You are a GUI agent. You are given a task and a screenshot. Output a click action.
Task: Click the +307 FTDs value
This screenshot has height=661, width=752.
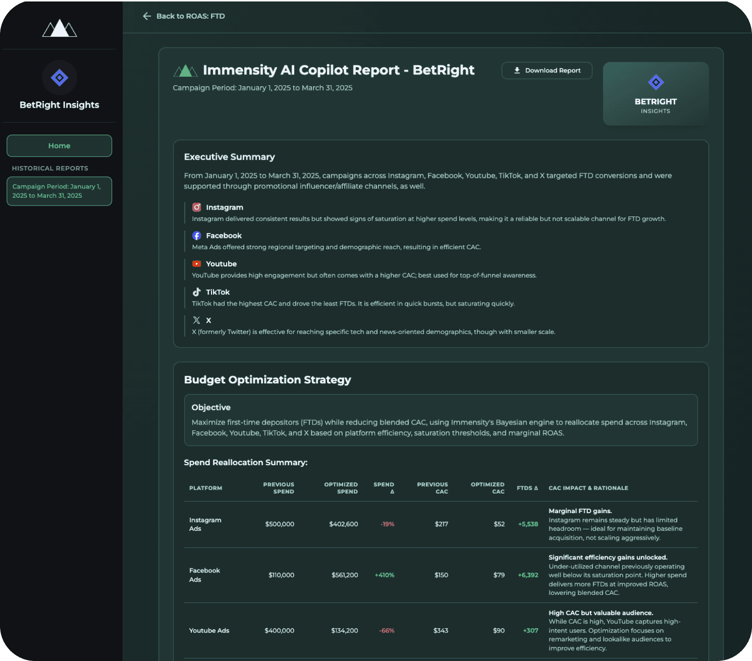530,631
